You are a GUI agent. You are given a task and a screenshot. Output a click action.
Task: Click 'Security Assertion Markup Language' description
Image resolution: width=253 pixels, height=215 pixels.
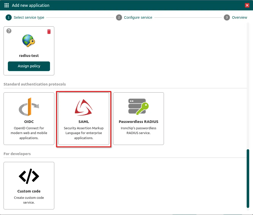coord(83,133)
